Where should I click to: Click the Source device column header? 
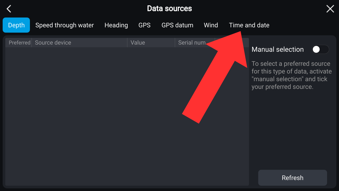tap(53, 43)
